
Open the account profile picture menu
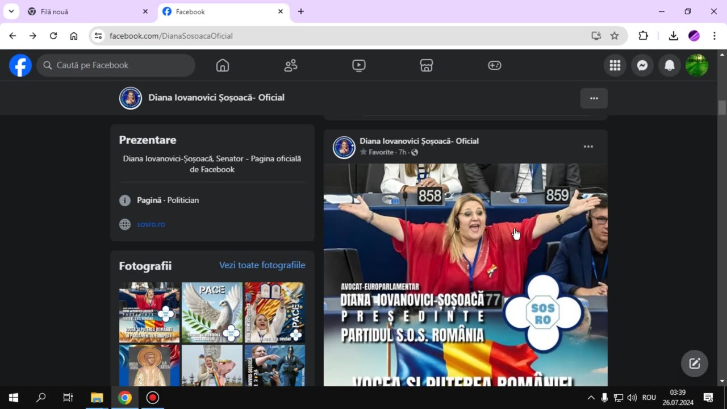click(697, 65)
